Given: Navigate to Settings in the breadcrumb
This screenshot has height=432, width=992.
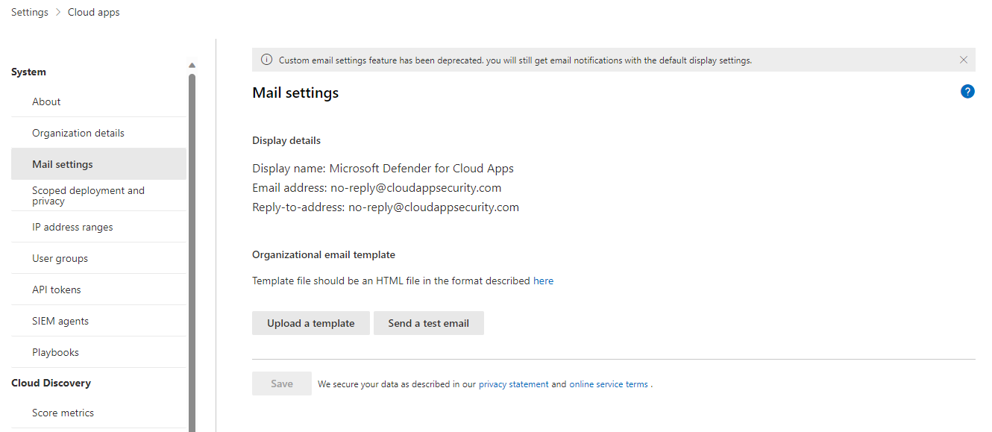Looking at the screenshot, I should click(x=29, y=11).
